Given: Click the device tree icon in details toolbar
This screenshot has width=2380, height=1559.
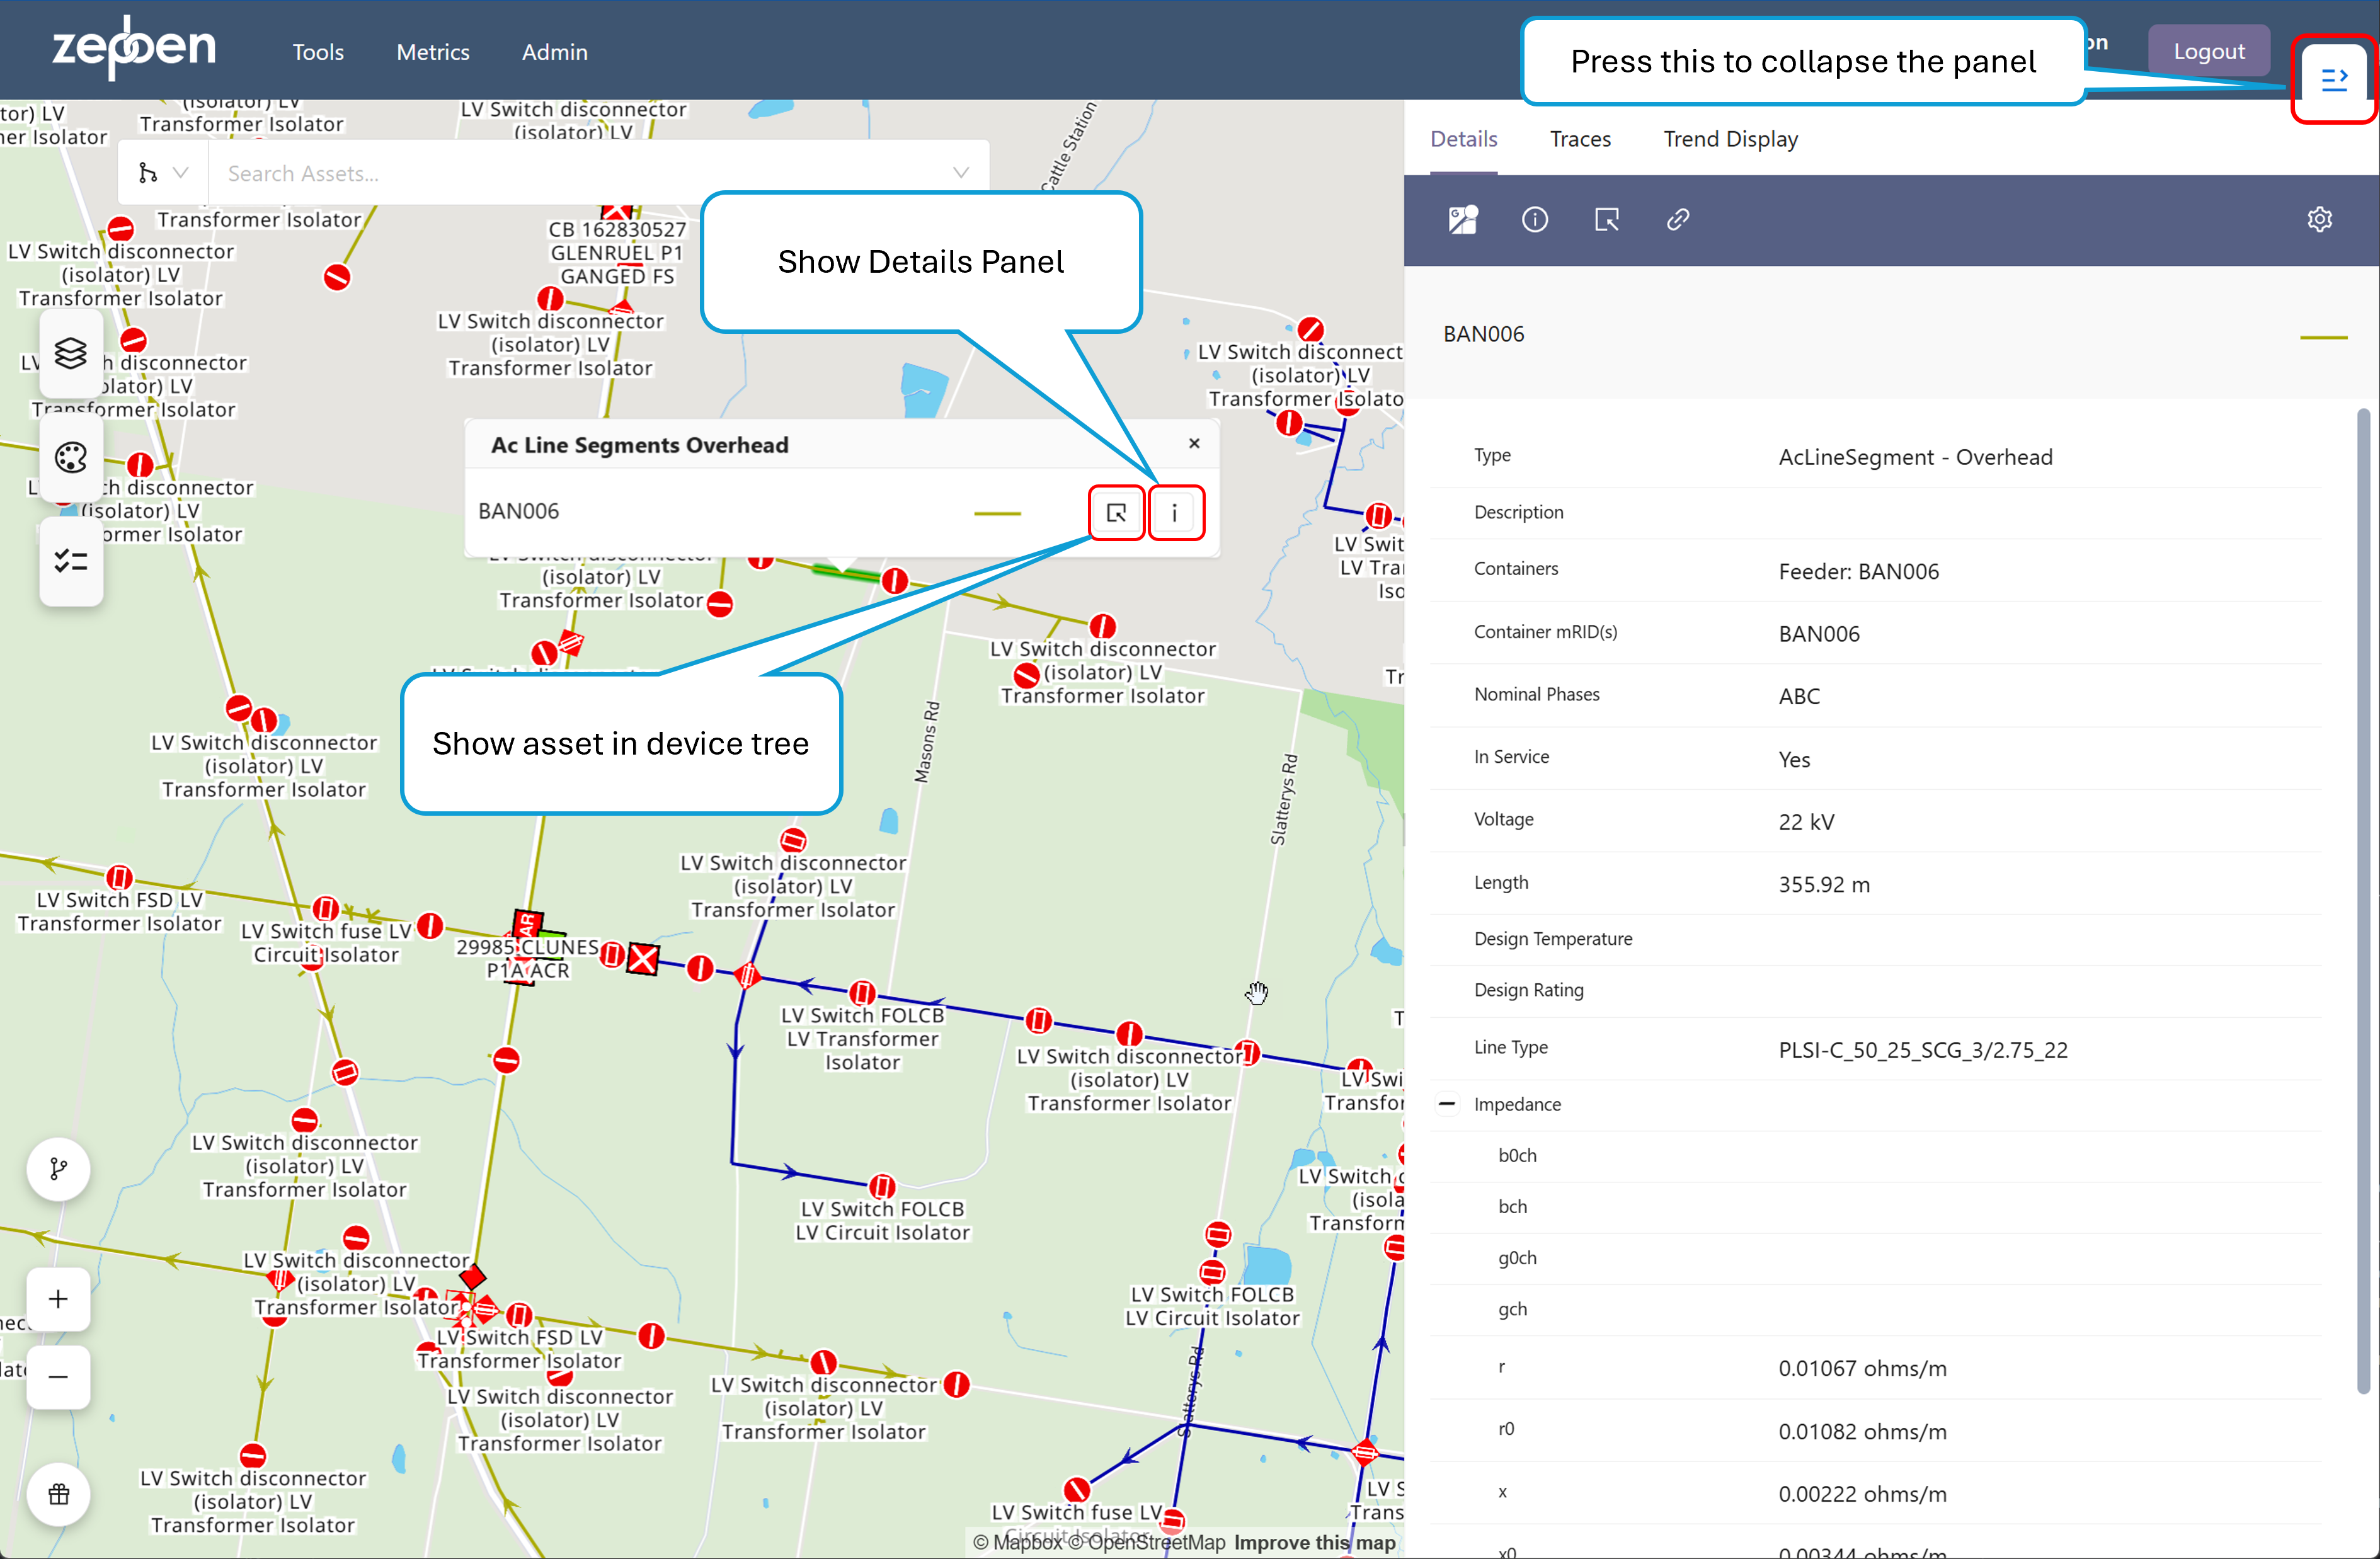Looking at the screenshot, I should tap(1607, 219).
